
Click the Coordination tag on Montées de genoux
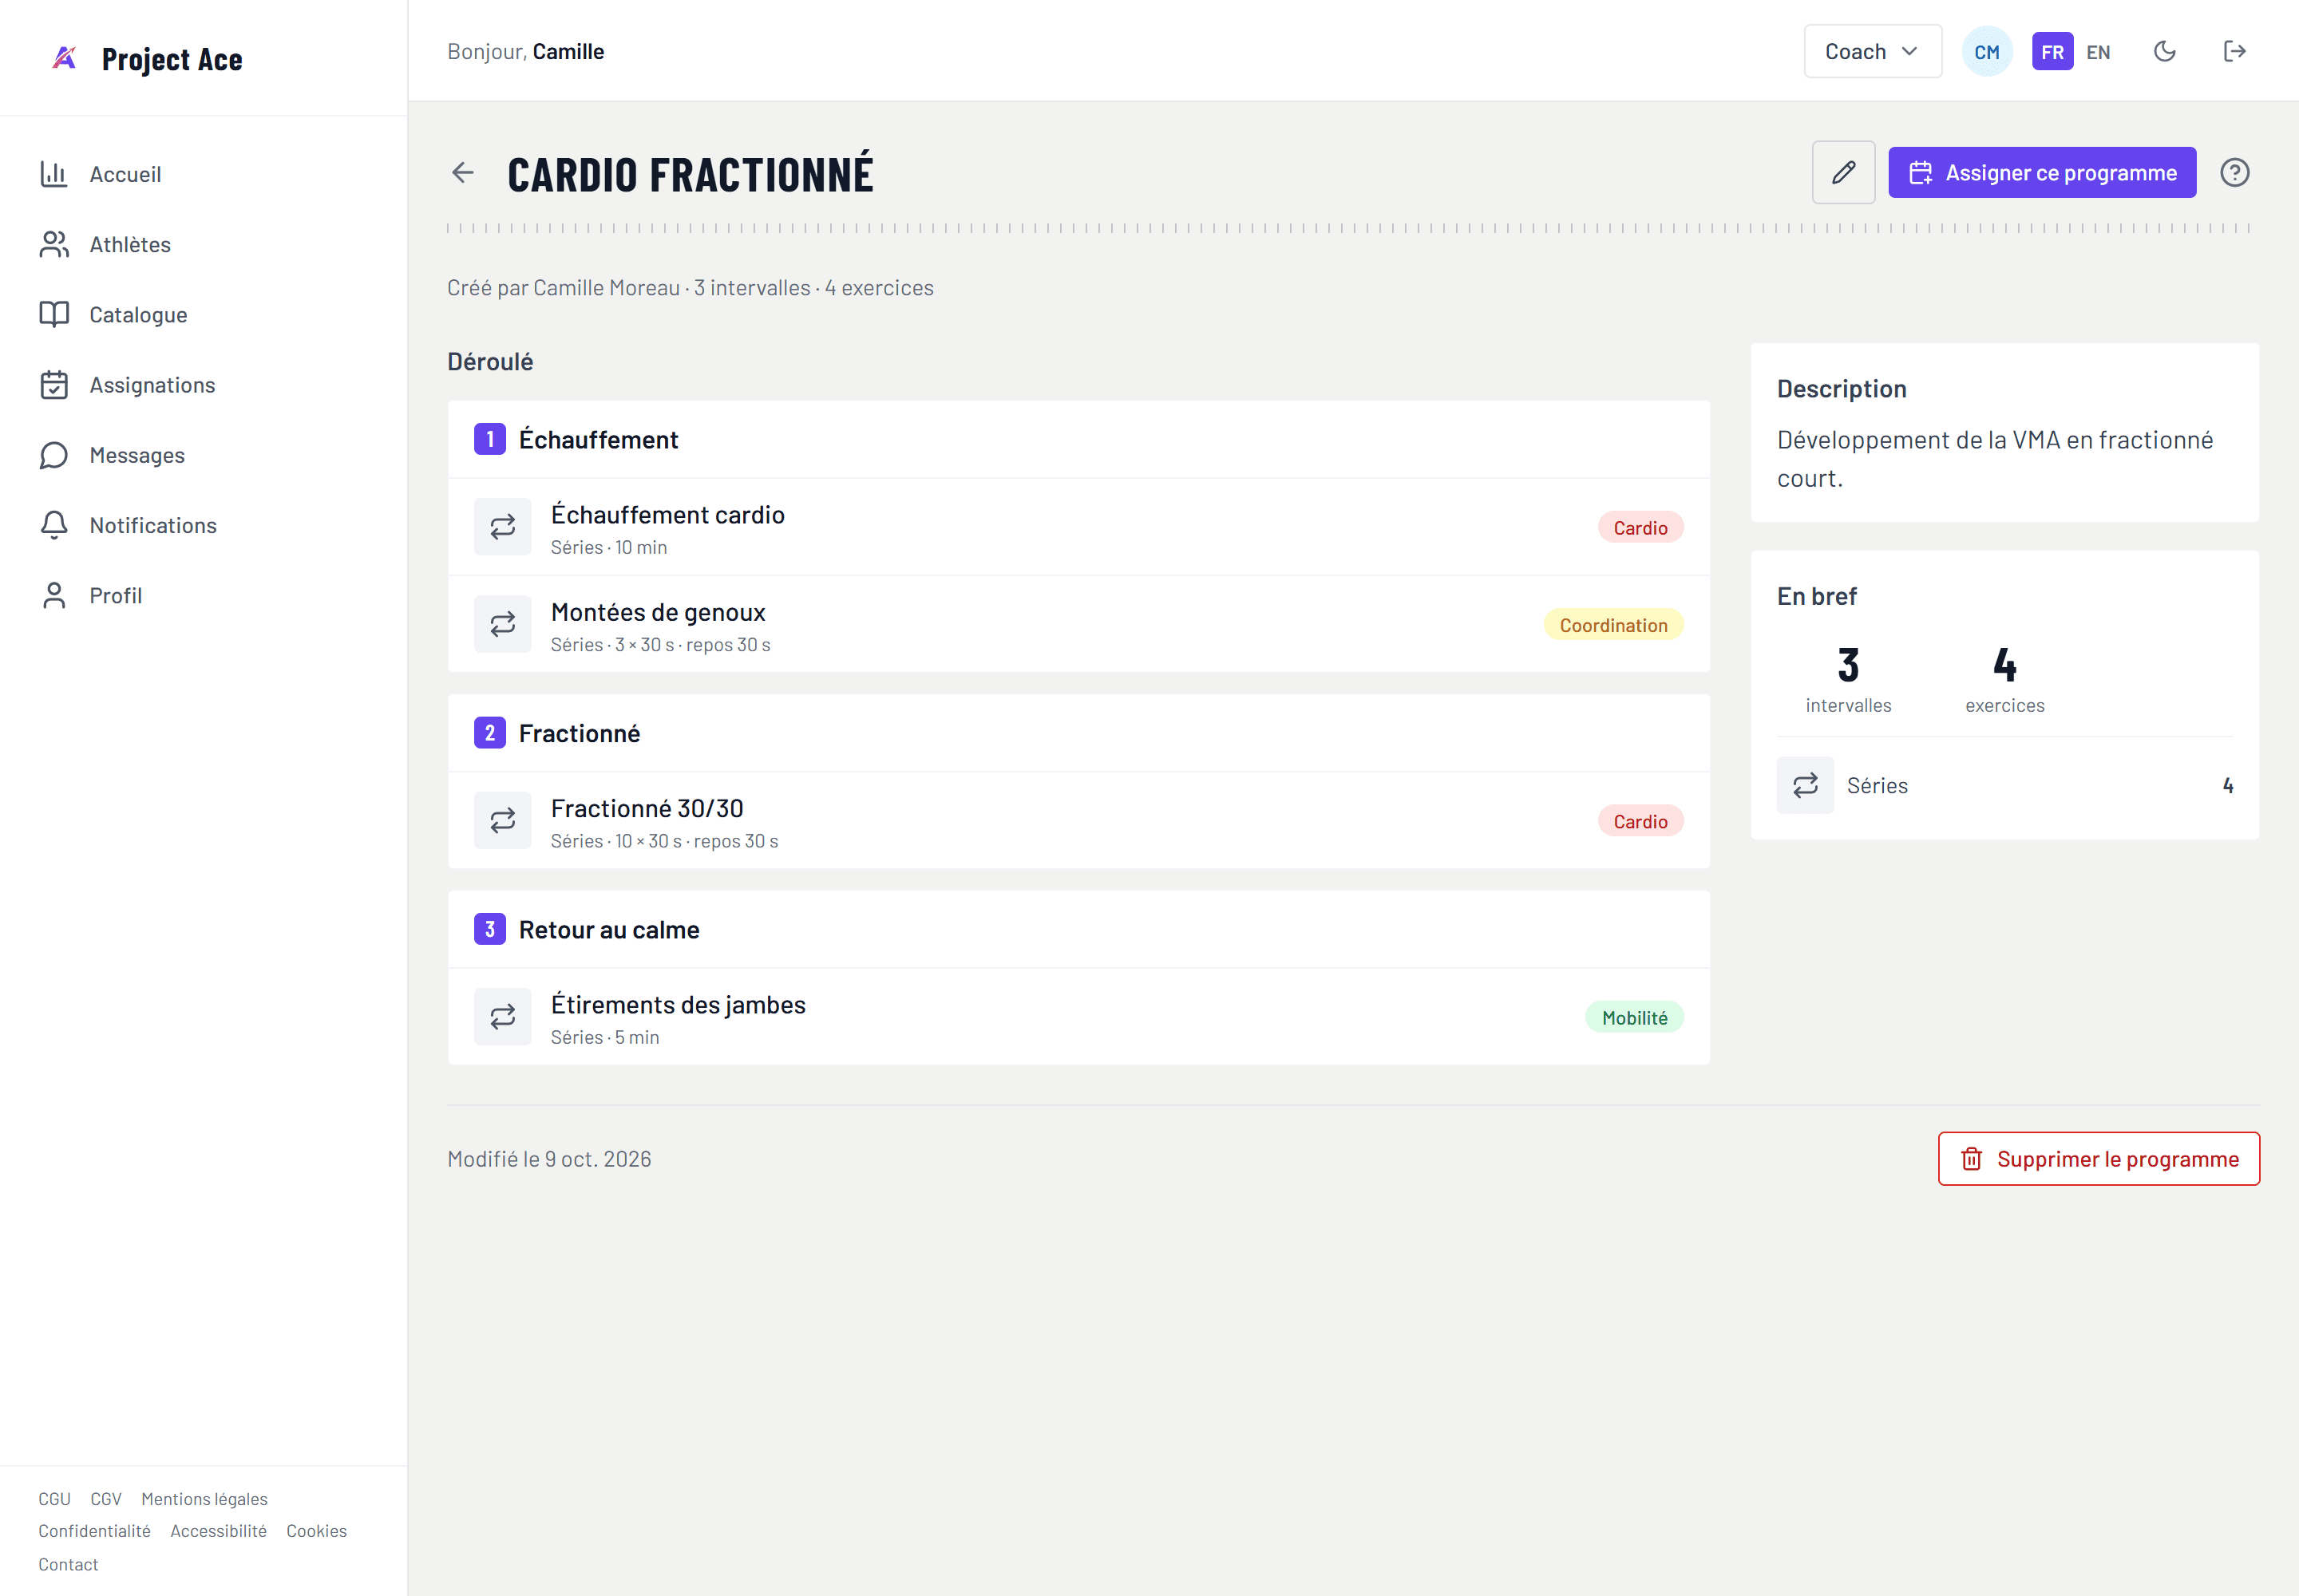(x=1612, y=625)
